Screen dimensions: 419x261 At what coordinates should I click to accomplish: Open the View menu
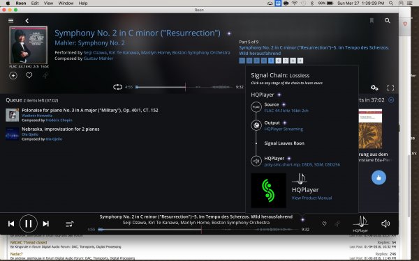pyautogui.click(x=48, y=3)
